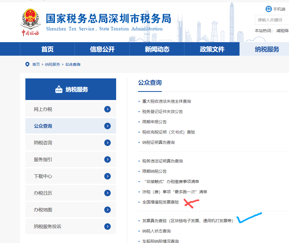Screen dimensions: 289x243
Task: Click the 国家税务总局深圳市税务局 title
Action: (109, 18)
